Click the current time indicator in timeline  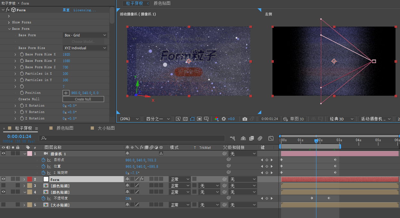316,141
